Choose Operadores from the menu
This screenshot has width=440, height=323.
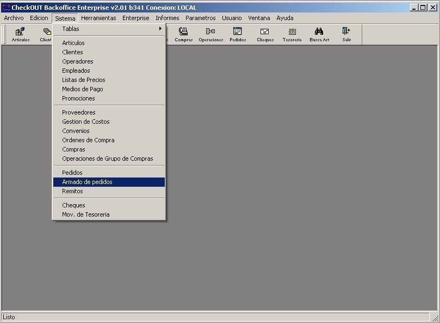click(x=109, y=61)
